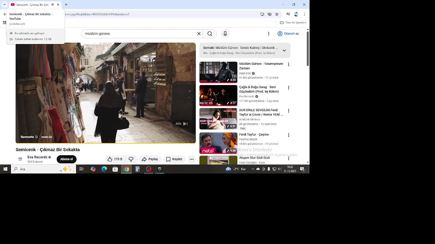The image size is (435, 244).
Task: Like the video with the thumbs-up button
Action: tap(115, 159)
